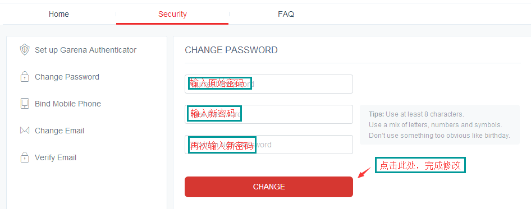Open the FAQ tab

286,14
